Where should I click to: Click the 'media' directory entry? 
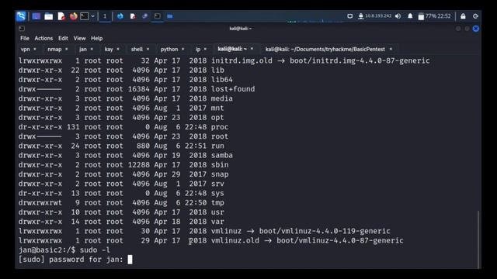(x=222, y=98)
